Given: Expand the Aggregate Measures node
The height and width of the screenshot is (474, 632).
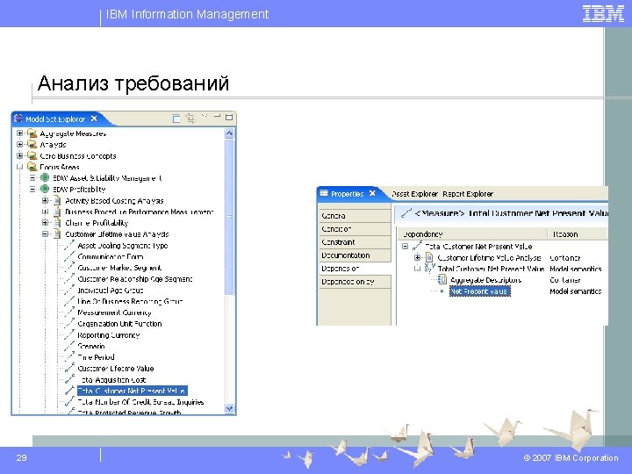Looking at the screenshot, I should click(19, 133).
